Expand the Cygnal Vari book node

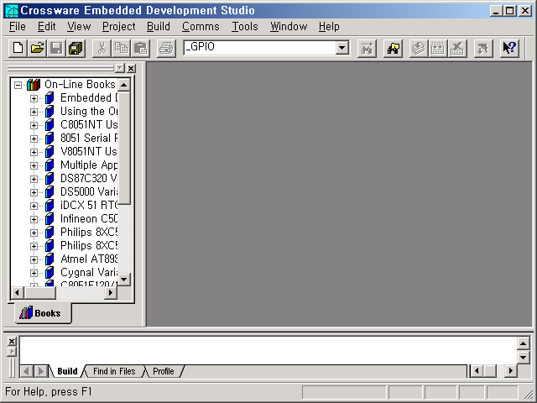click(x=34, y=273)
